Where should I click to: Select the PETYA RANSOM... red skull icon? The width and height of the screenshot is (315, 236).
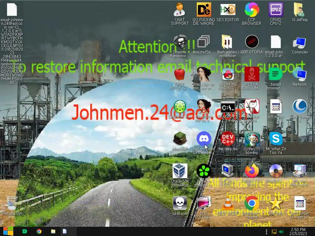[252, 79]
